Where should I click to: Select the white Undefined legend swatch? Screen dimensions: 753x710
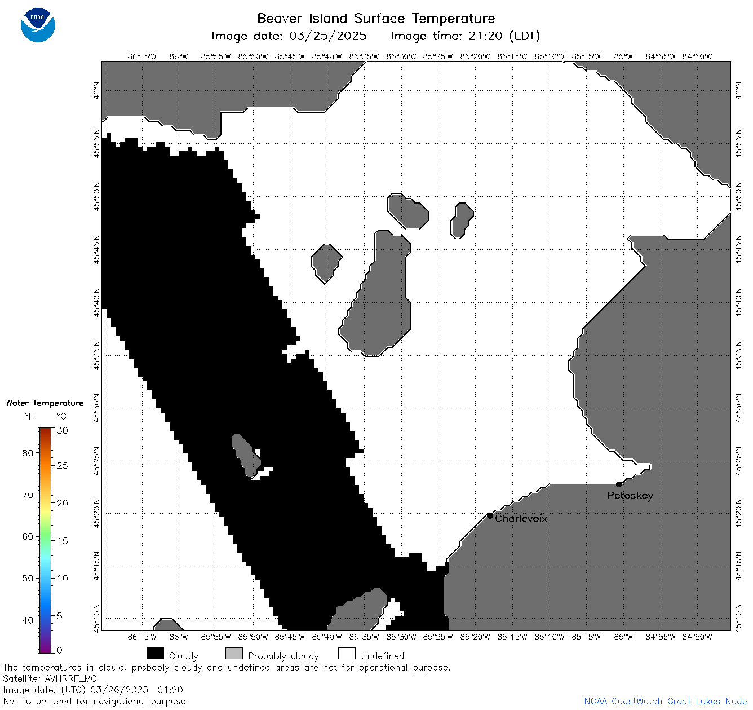[x=347, y=654]
